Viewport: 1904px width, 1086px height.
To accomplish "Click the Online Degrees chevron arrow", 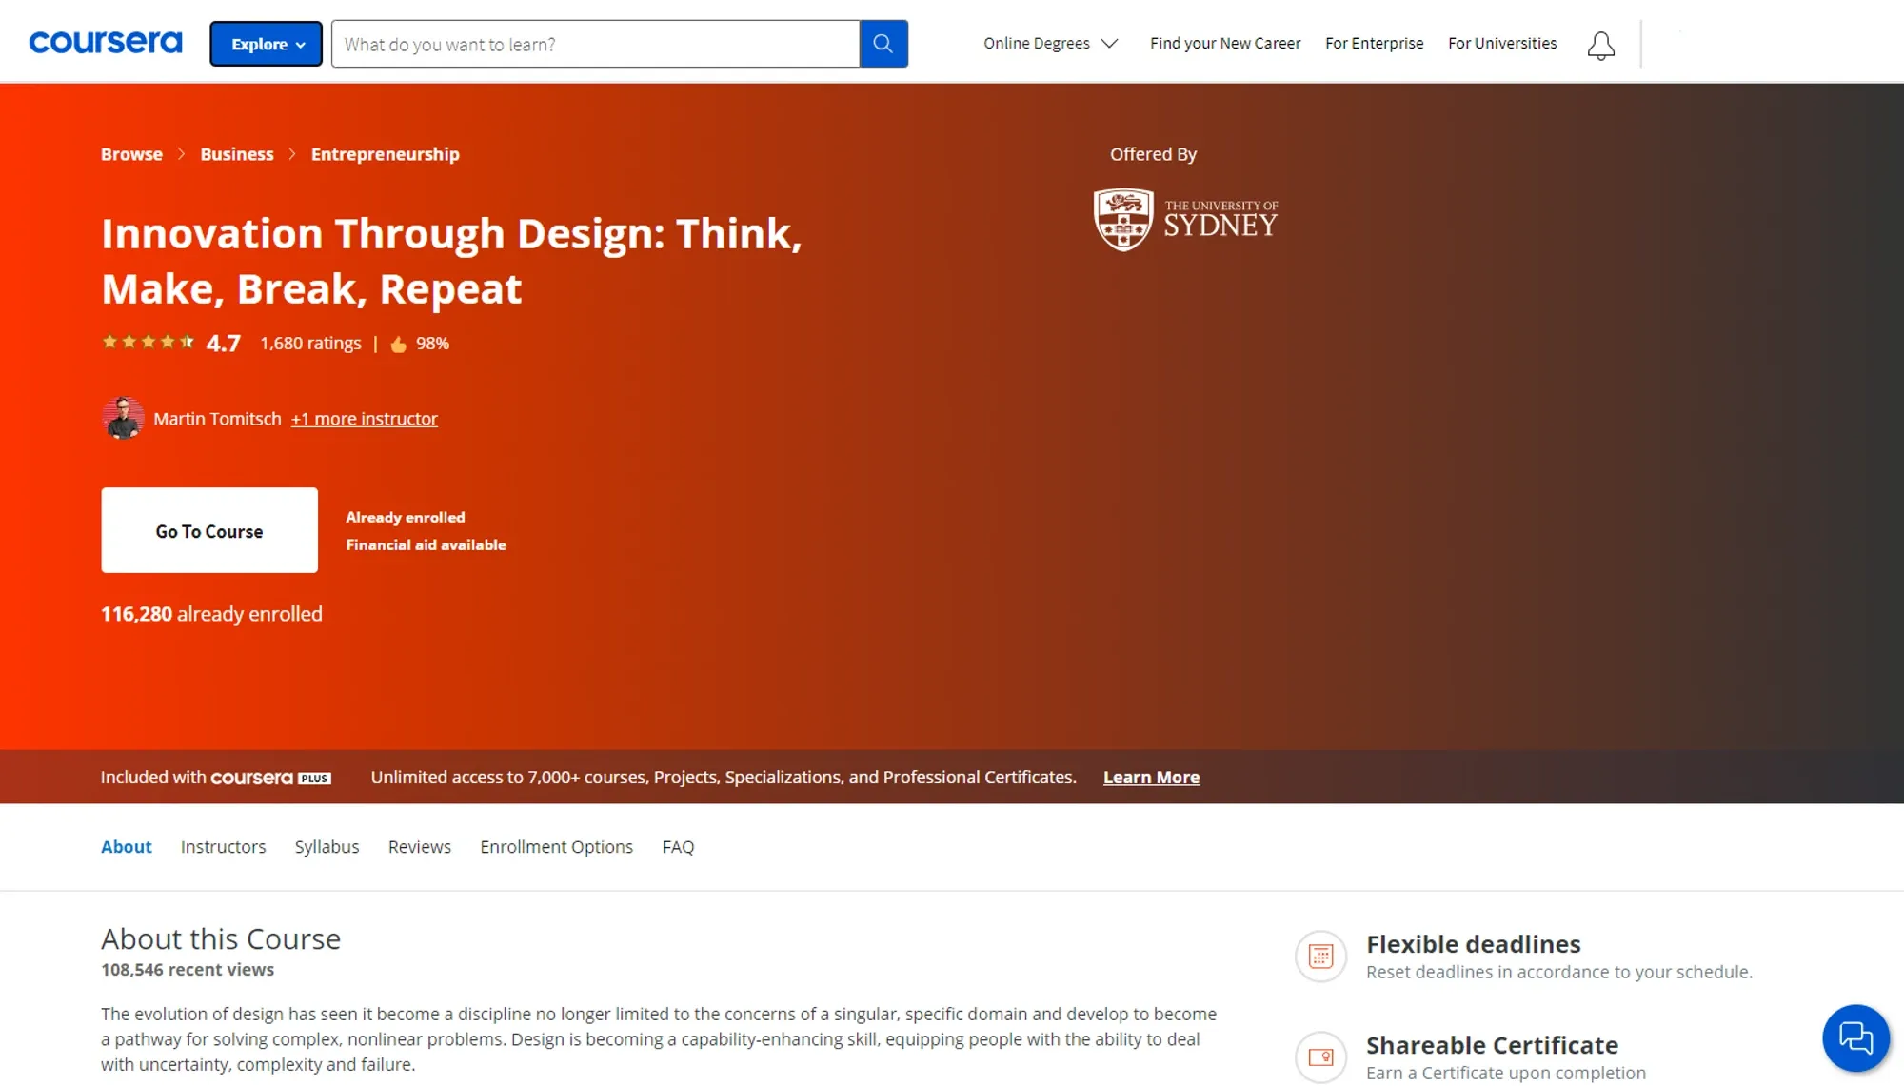I will coord(1109,44).
